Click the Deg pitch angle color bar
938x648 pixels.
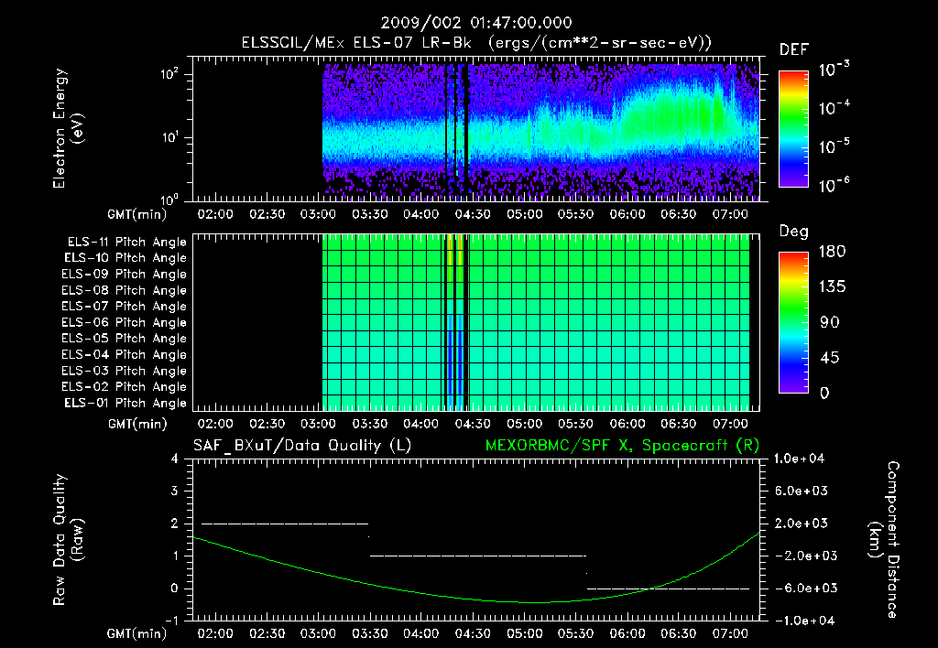[793, 322]
